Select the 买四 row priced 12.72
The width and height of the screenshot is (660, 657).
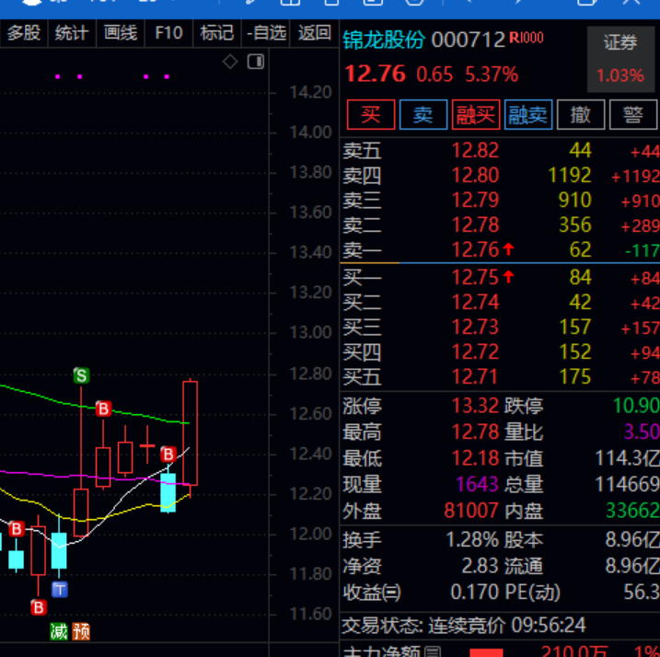click(x=500, y=352)
